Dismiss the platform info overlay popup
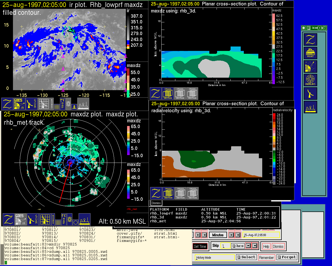 tap(156, 203)
